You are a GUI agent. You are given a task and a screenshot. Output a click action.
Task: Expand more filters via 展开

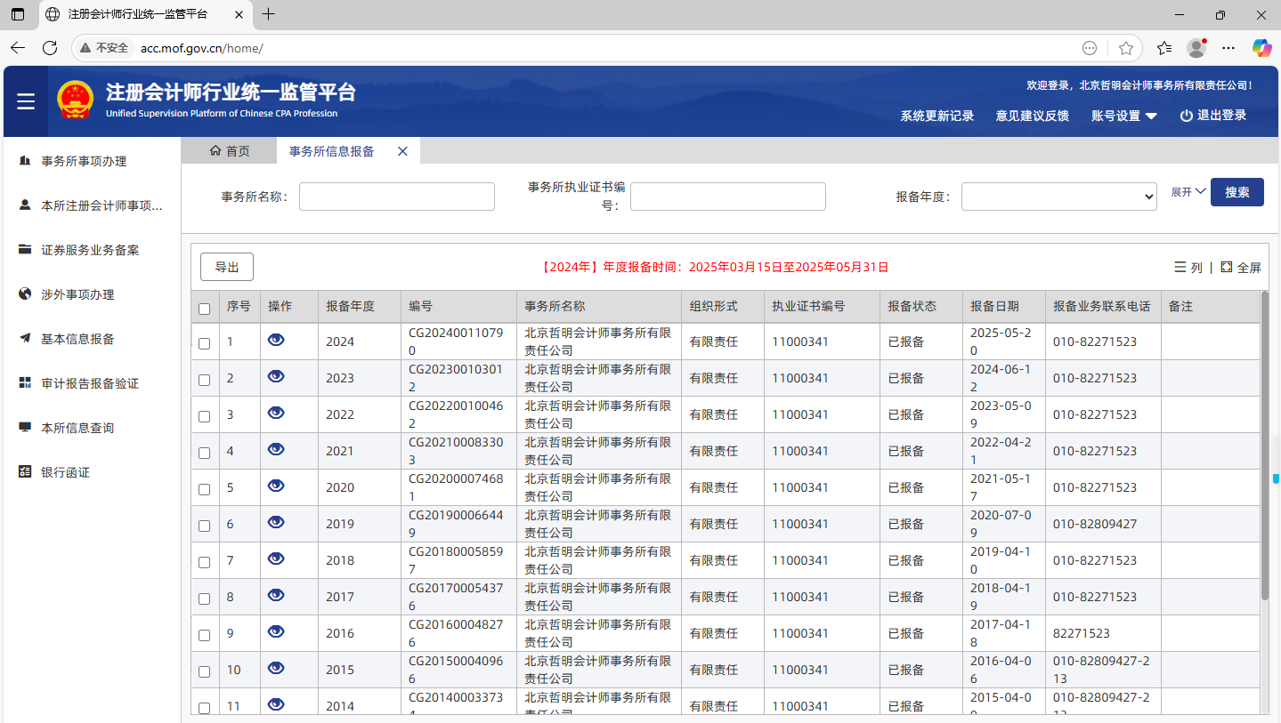point(1188,192)
